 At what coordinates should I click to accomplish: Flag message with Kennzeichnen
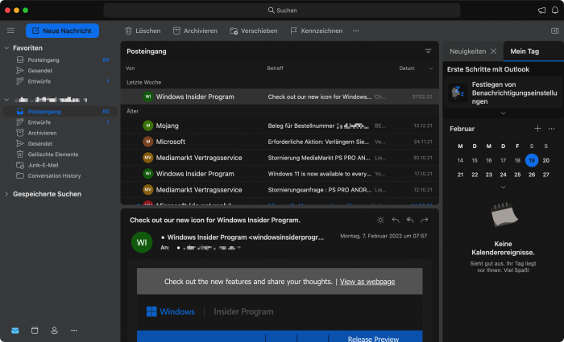(316, 31)
